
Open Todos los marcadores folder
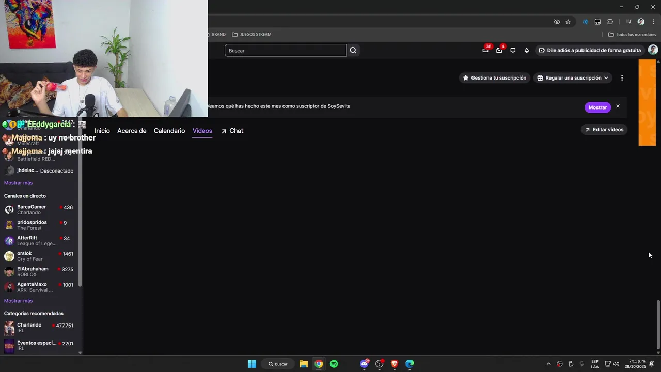point(632,34)
